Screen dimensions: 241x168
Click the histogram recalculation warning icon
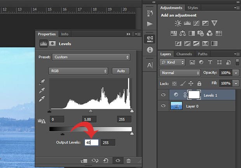point(42,121)
